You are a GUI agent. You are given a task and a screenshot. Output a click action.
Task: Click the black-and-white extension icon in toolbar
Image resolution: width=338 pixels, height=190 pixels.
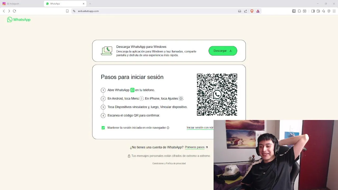294,11
